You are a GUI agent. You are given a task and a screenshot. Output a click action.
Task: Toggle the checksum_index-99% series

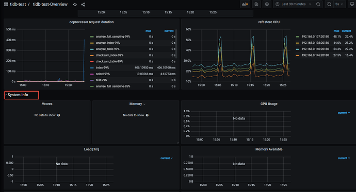click(109, 55)
